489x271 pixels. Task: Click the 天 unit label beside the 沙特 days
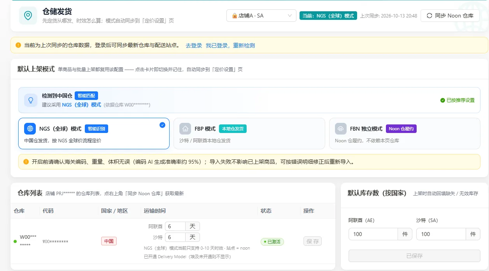click(x=193, y=237)
